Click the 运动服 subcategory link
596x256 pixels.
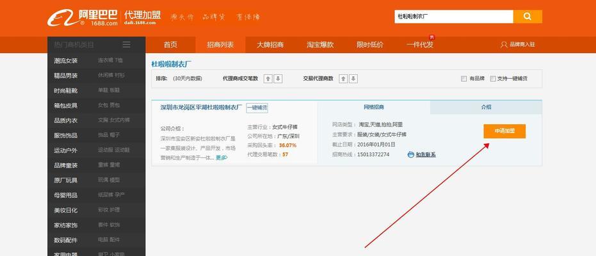[x=105, y=150]
